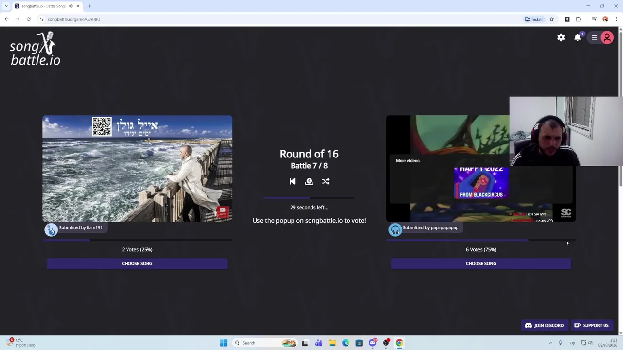The width and height of the screenshot is (623, 350).
Task: Click the previous battle skip-back button
Action: pos(293,181)
